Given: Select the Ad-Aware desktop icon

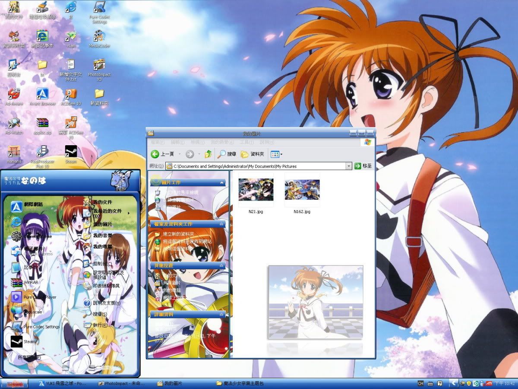Looking at the screenshot, I should point(13,97).
